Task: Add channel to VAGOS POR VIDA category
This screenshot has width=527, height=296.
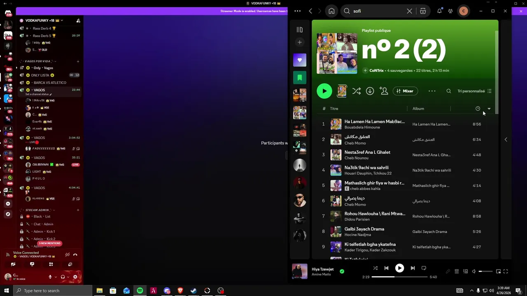Action: tap(78, 61)
